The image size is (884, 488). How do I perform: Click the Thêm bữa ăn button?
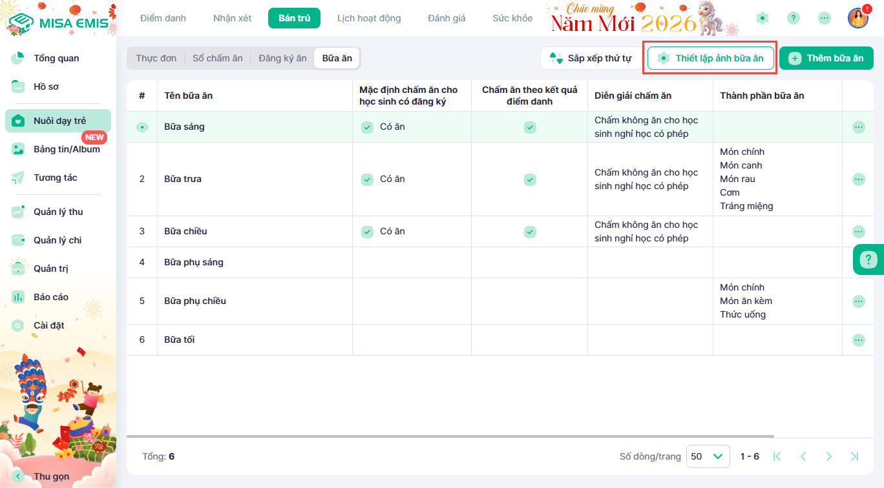tap(826, 58)
